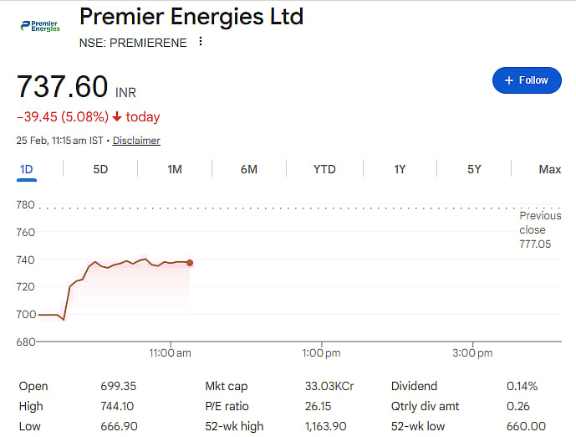Open the three-dot more options menu

click(200, 41)
